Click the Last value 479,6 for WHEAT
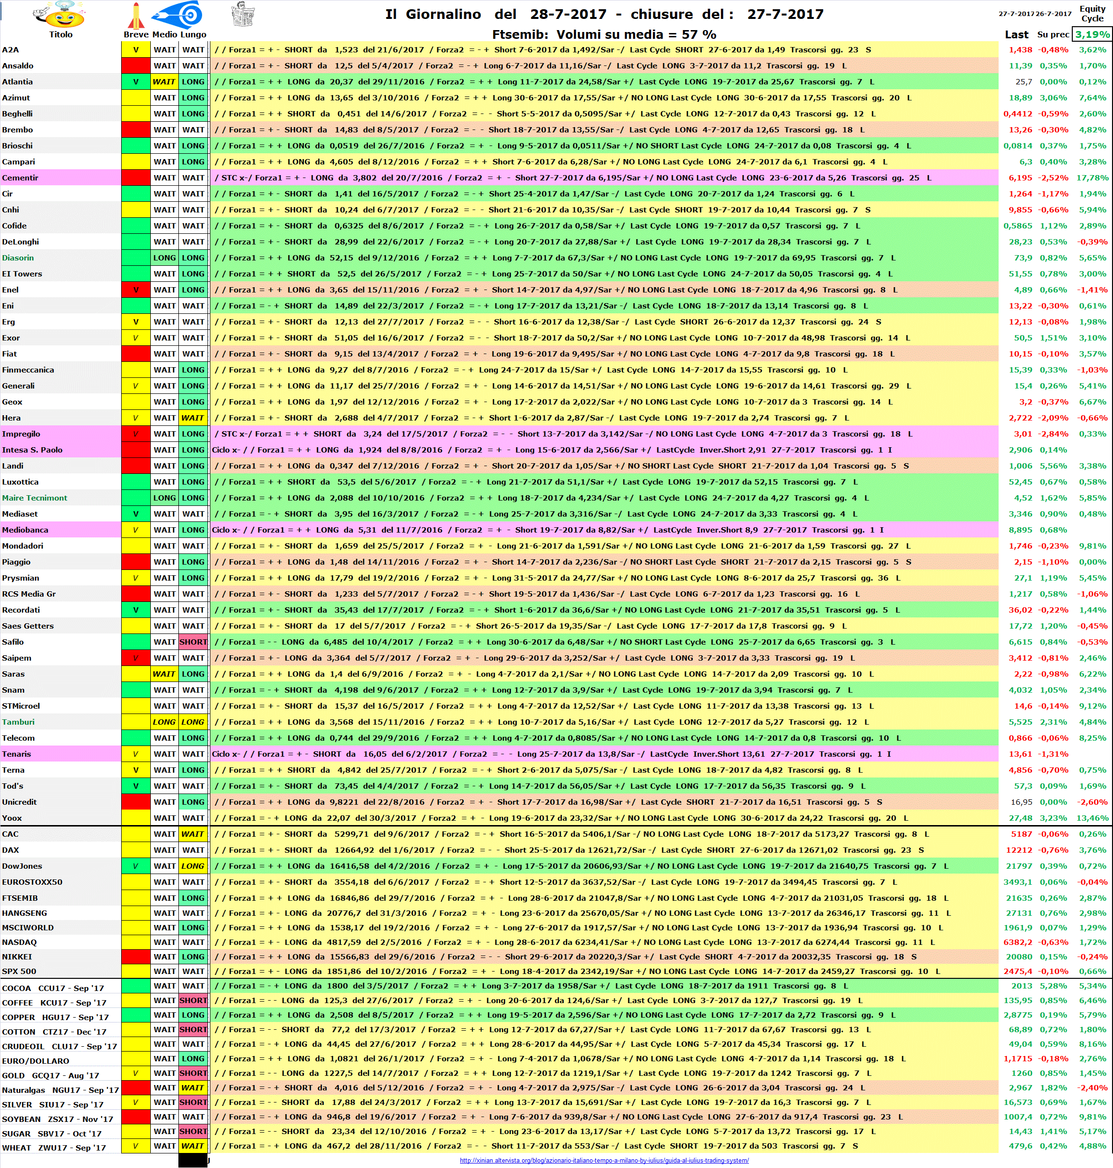 tap(1021, 1146)
